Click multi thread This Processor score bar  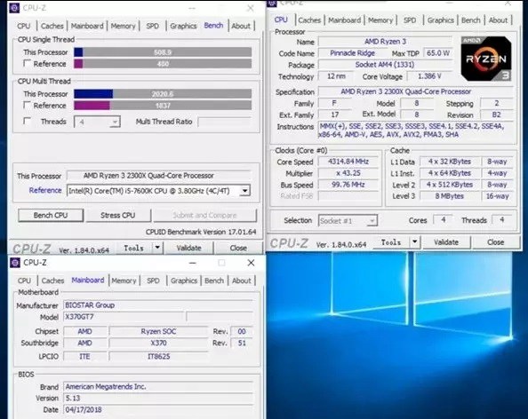[x=163, y=94]
